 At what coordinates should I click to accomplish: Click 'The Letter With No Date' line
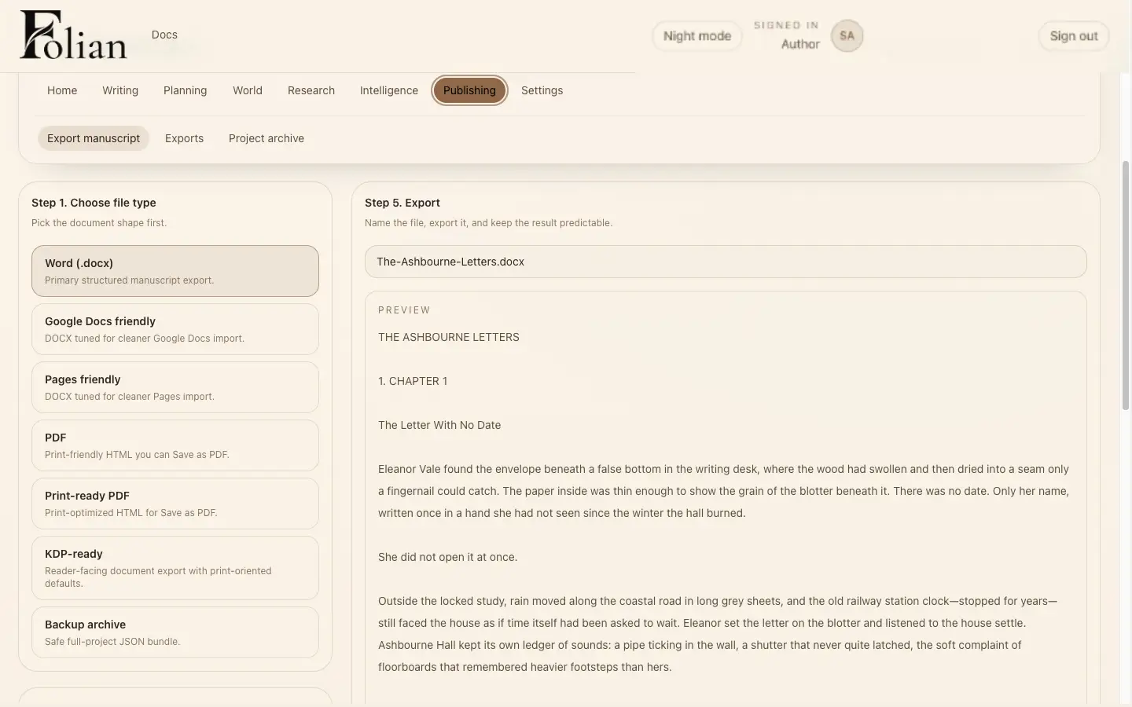coord(439,425)
